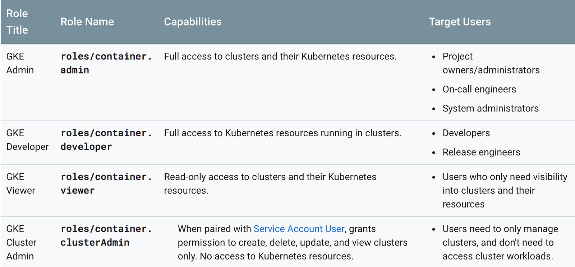Select the roles/container.admin role name
575x267 pixels.
106,63
